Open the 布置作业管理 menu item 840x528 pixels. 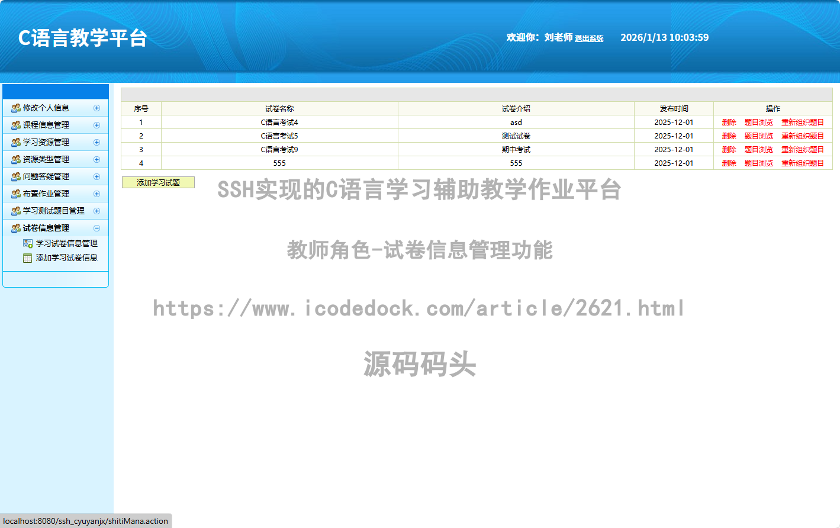(46, 194)
